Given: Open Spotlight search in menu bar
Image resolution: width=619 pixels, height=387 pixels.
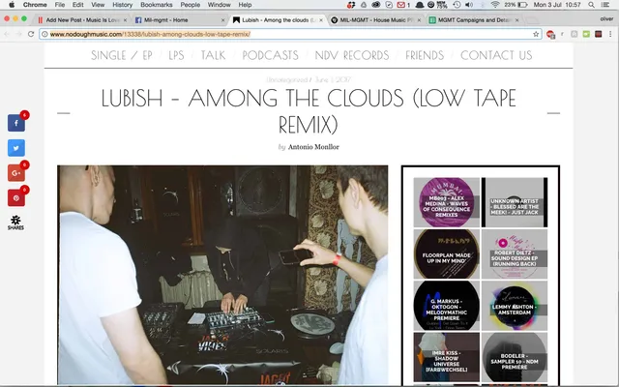Looking at the screenshot, I should pyautogui.click(x=591, y=5).
